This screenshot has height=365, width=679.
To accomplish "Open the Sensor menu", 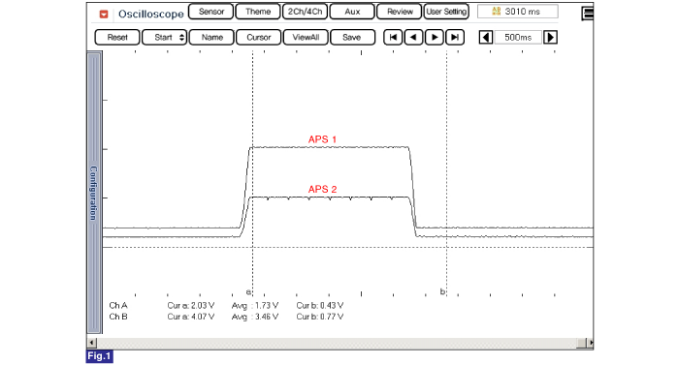I will click(x=210, y=12).
